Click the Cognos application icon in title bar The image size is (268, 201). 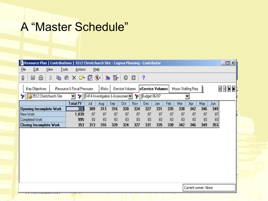[21, 63]
